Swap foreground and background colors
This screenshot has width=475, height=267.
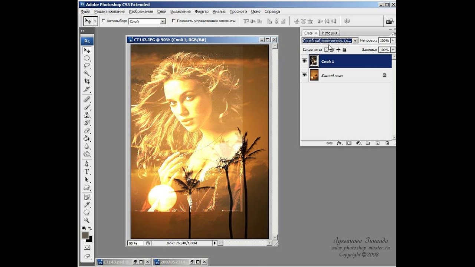[x=90, y=228]
